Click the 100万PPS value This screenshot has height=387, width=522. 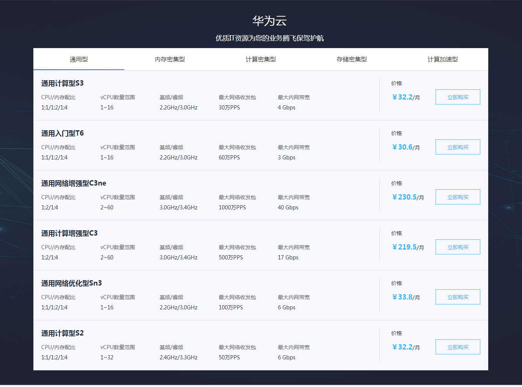point(231,307)
